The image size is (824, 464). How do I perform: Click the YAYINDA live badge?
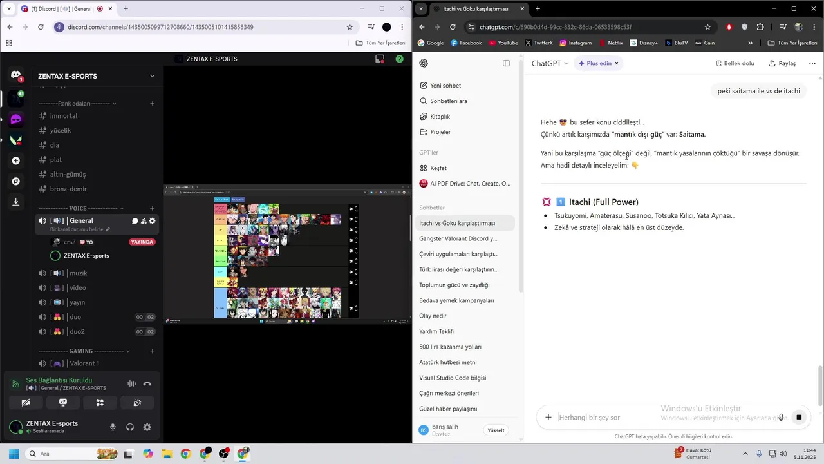(142, 242)
